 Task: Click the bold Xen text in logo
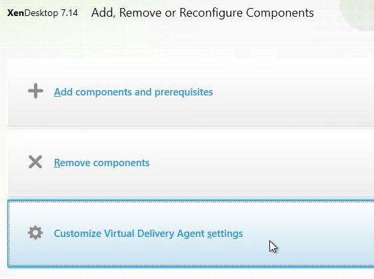[15, 13]
